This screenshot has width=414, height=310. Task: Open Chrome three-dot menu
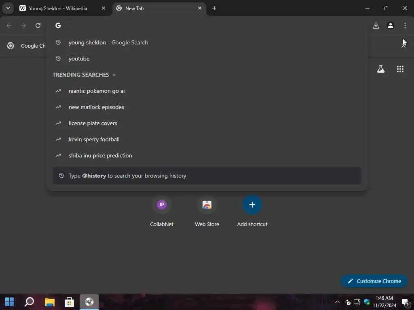point(405,25)
